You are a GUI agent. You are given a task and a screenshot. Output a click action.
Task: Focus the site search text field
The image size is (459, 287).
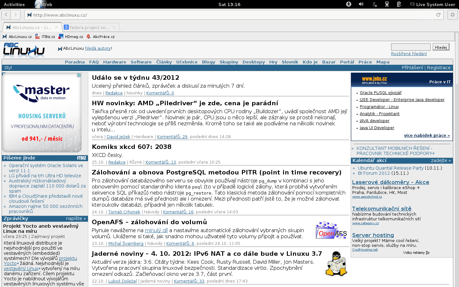(411, 47)
